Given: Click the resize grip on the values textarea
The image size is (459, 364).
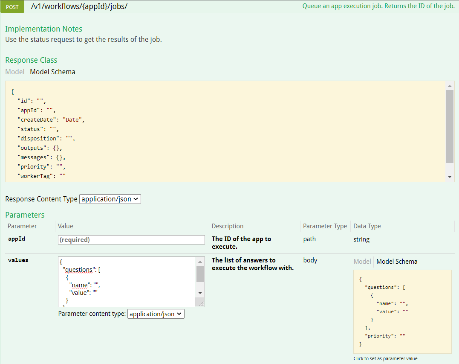Looking at the screenshot, I should coord(202,303).
